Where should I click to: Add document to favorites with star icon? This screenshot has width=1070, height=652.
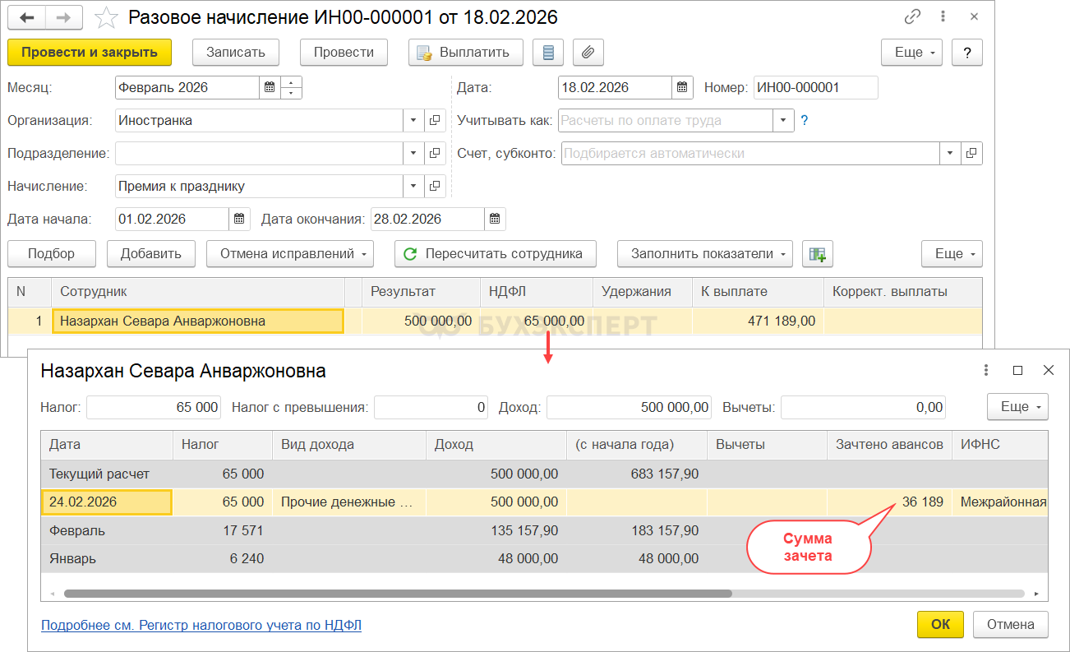click(x=106, y=17)
